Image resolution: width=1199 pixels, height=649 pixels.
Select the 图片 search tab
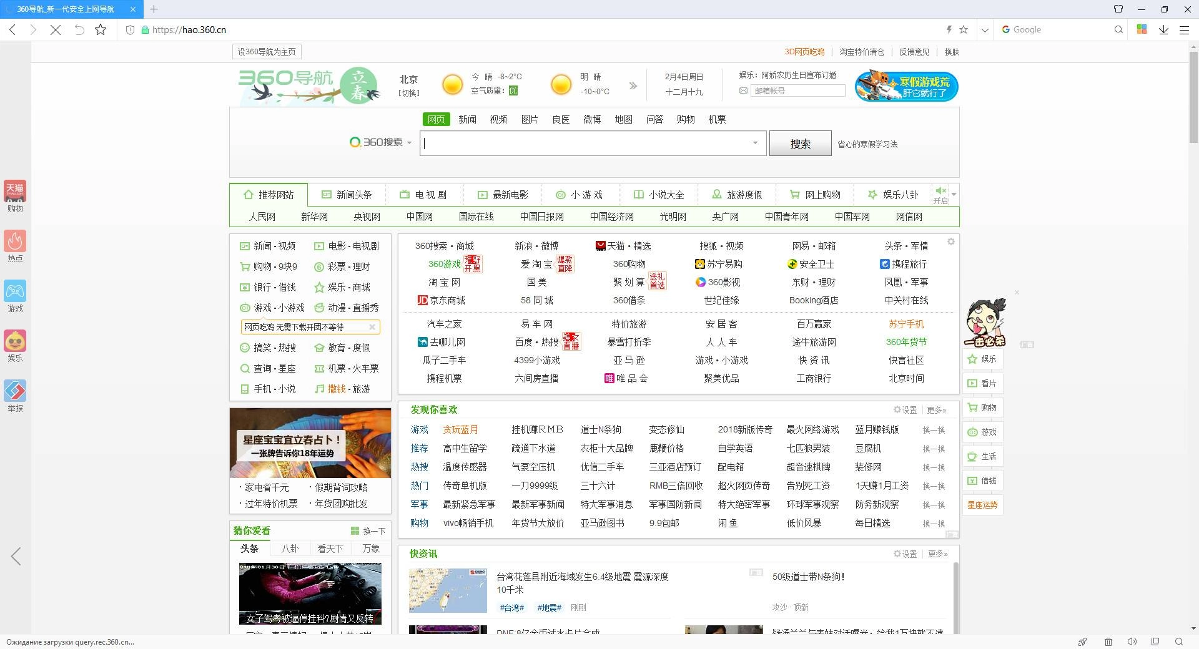pos(530,119)
